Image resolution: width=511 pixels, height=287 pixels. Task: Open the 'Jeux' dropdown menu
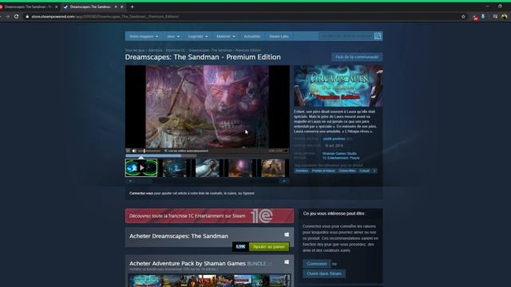point(173,37)
